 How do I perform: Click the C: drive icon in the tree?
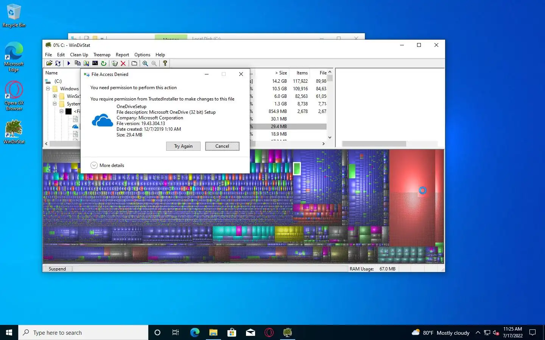[48, 81]
